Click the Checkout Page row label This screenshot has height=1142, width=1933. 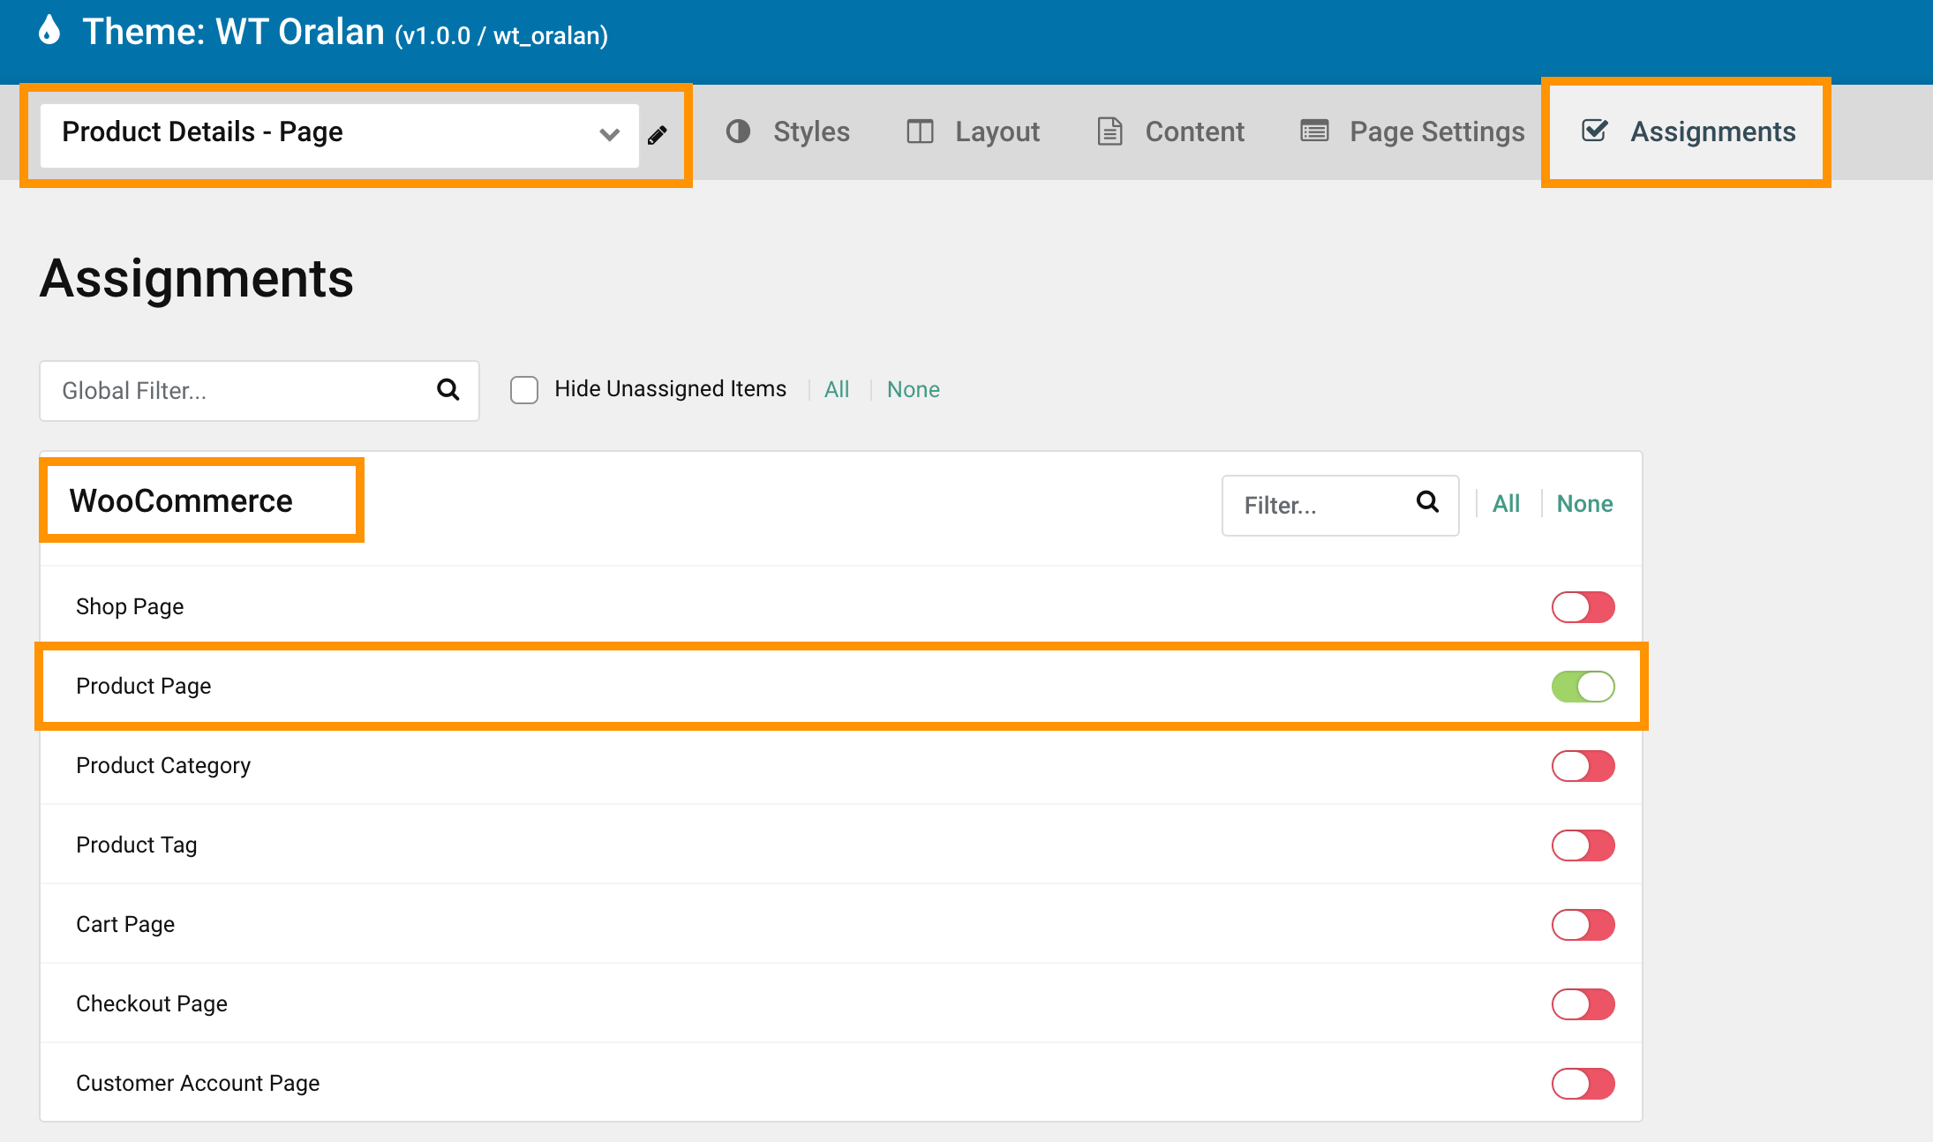point(152,1004)
